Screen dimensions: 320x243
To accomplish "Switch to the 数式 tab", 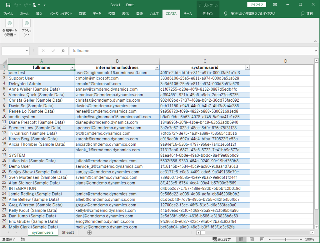I will 82,14.
